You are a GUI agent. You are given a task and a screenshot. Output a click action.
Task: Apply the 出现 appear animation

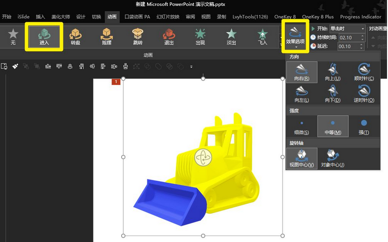click(200, 35)
